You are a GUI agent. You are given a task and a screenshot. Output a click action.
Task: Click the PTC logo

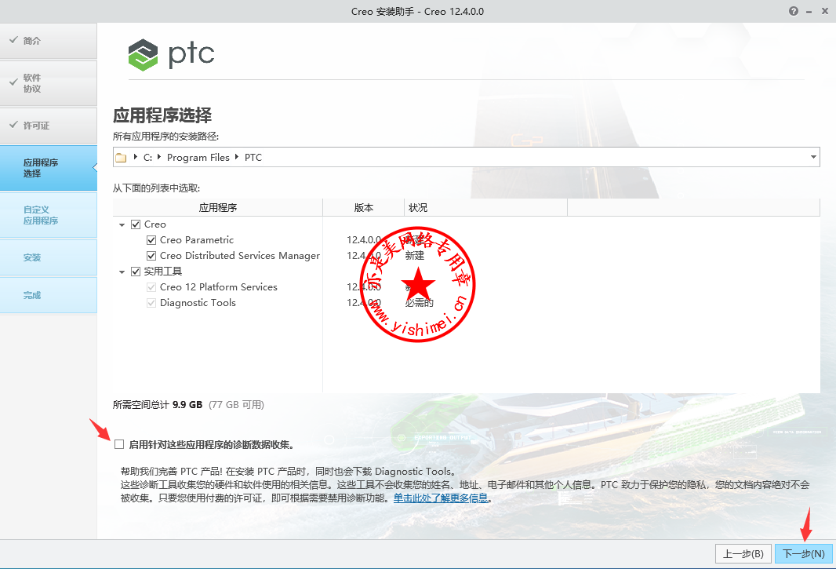(x=171, y=54)
